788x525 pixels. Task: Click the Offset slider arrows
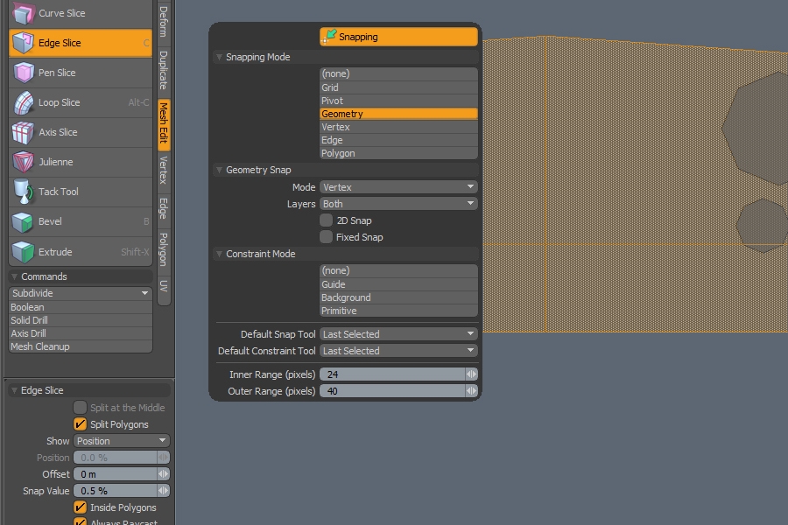164,473
